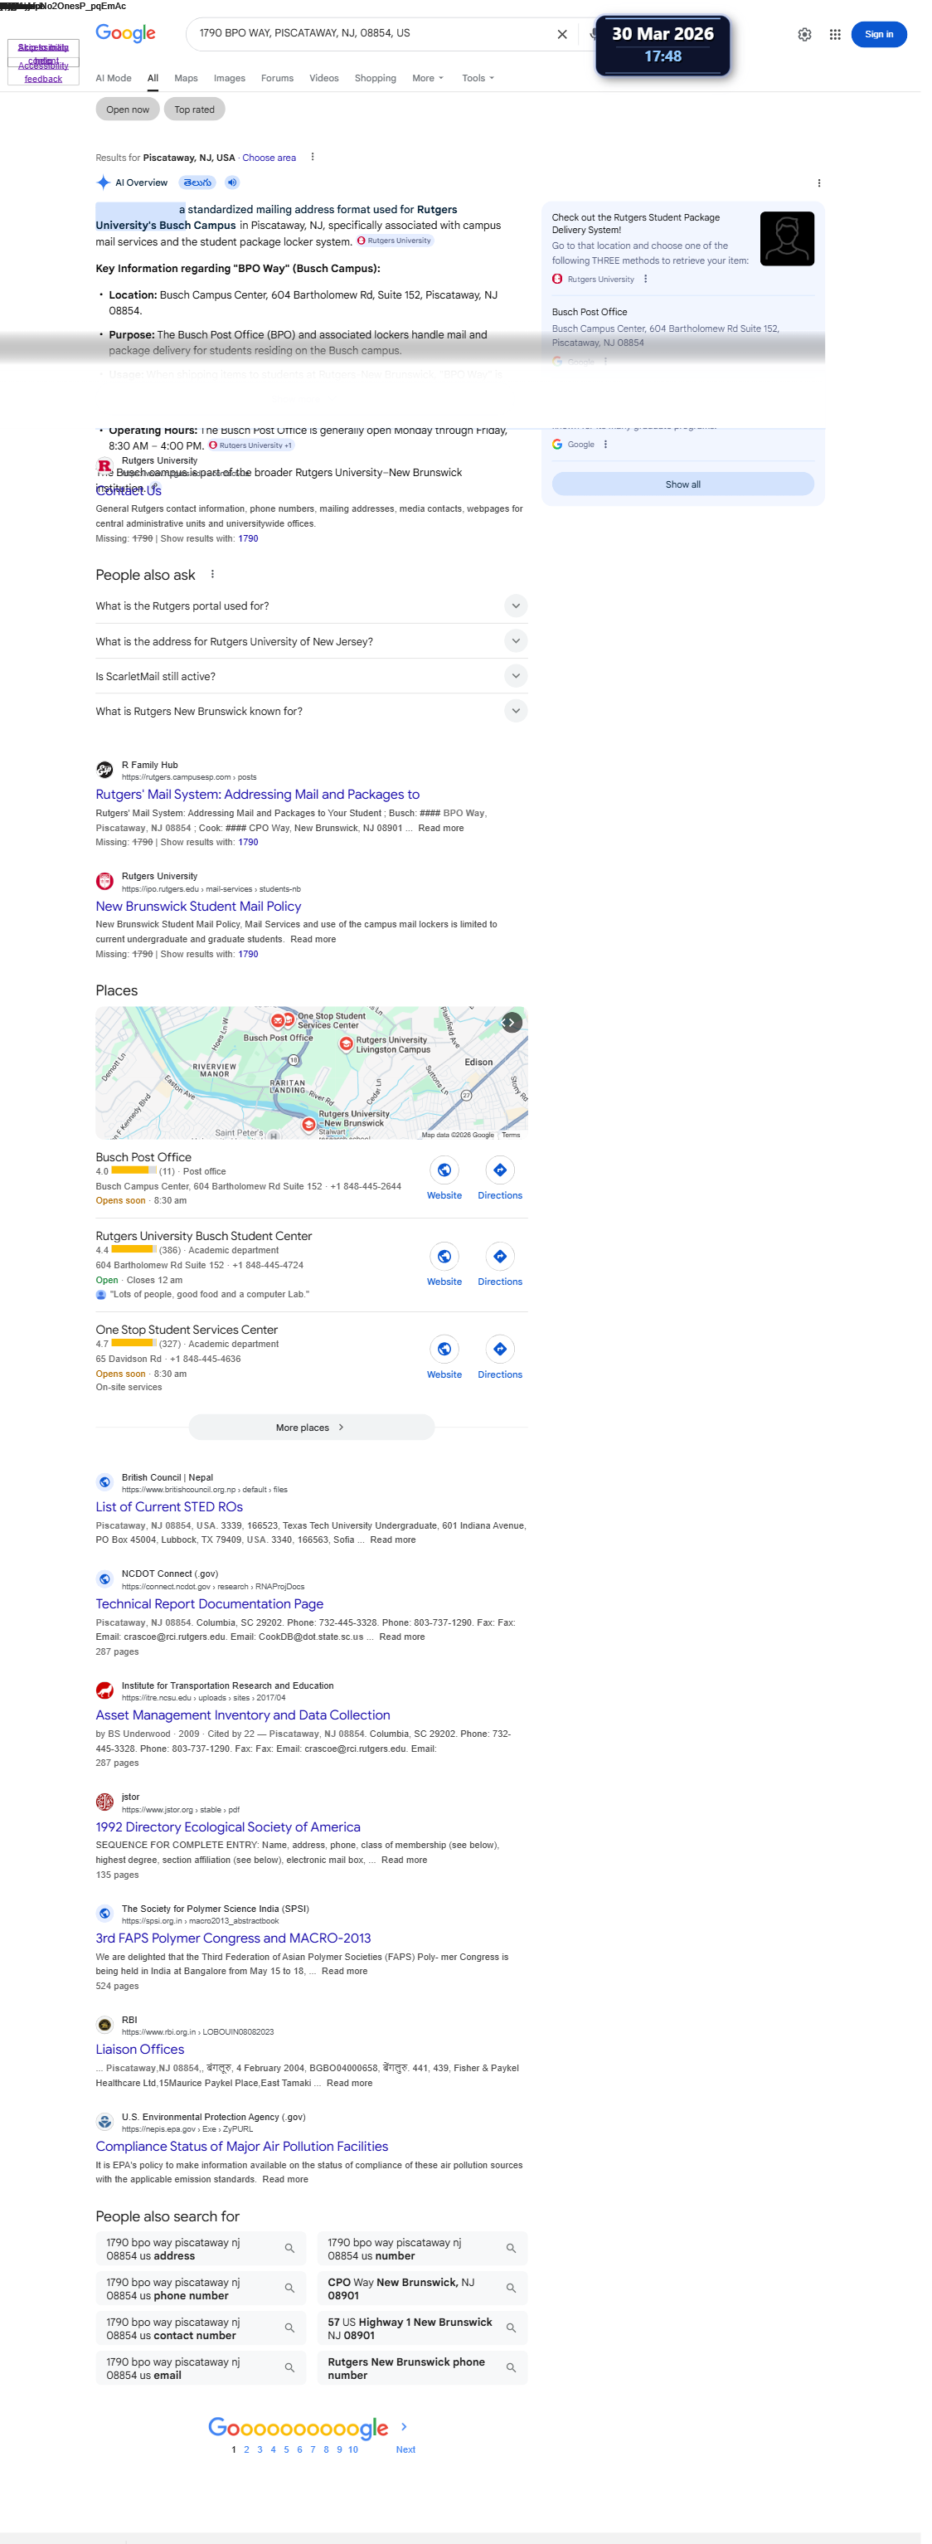
Task: Open 'New Brunswick Student Mail Policy' result
Action: pos(201,917)
